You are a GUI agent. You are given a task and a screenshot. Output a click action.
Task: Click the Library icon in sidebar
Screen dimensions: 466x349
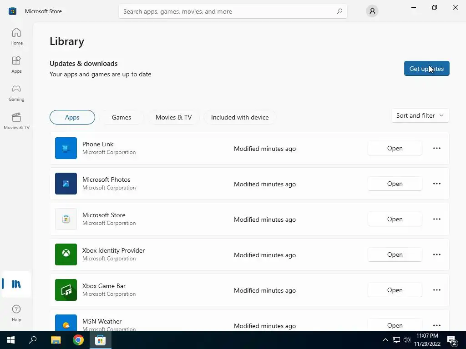(16, 284)
